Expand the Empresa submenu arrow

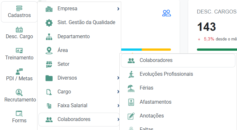click(118, 9)
